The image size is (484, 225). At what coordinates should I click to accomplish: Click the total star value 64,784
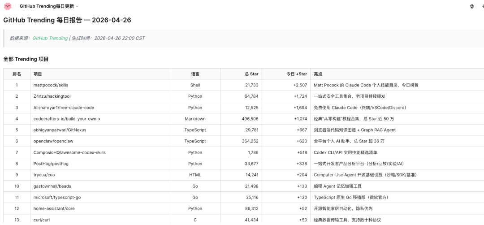pyautogui.click(x=251, y=96)
